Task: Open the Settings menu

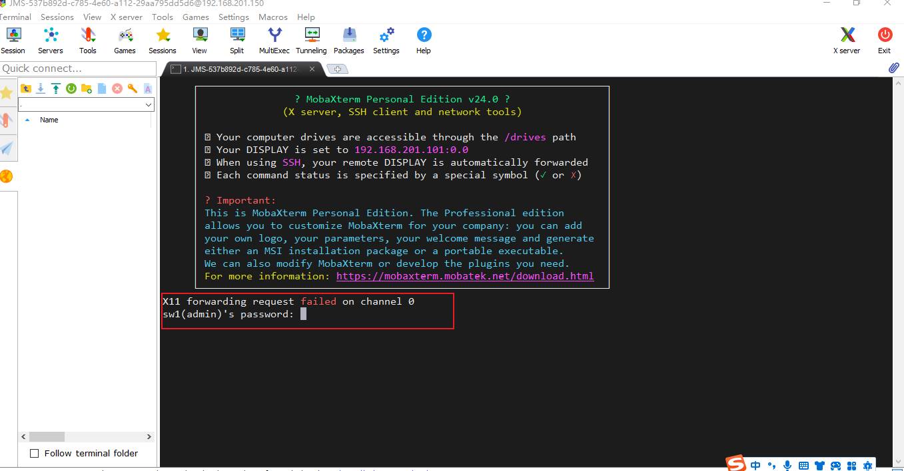Action: click(x=234, y=17)
